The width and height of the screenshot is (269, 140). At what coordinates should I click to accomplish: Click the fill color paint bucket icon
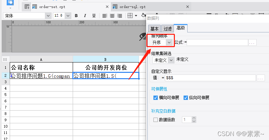pos(143,15)
